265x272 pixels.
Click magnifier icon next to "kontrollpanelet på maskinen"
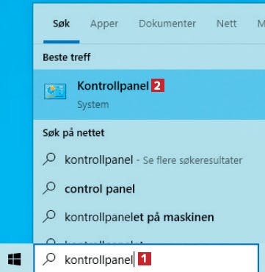tap(49, 217)
